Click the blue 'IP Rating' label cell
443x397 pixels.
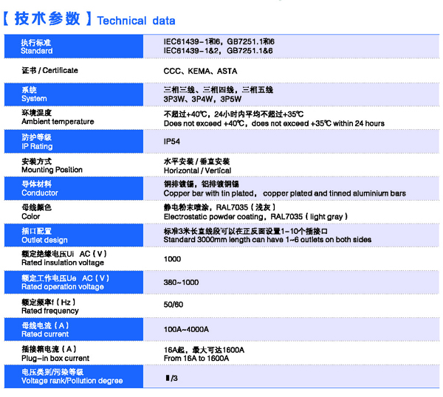click(x=81, y=142)
